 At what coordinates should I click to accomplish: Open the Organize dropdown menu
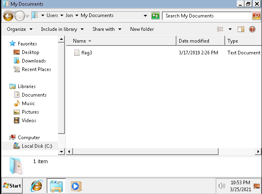19,29
